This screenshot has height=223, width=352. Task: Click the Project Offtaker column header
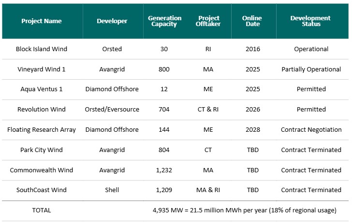[x=208, y=21]
